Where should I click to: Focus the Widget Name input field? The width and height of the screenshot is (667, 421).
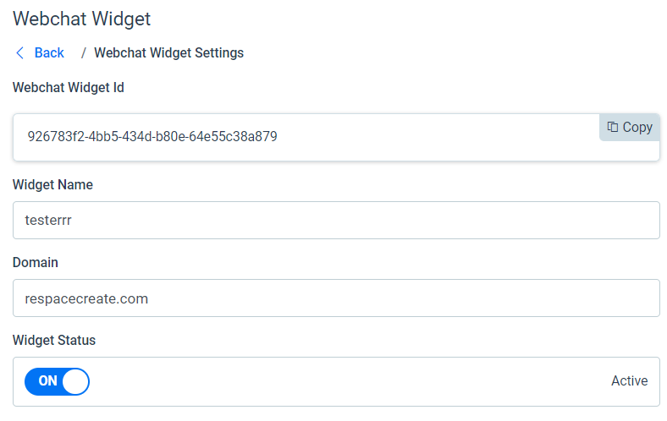coord(336,220)
